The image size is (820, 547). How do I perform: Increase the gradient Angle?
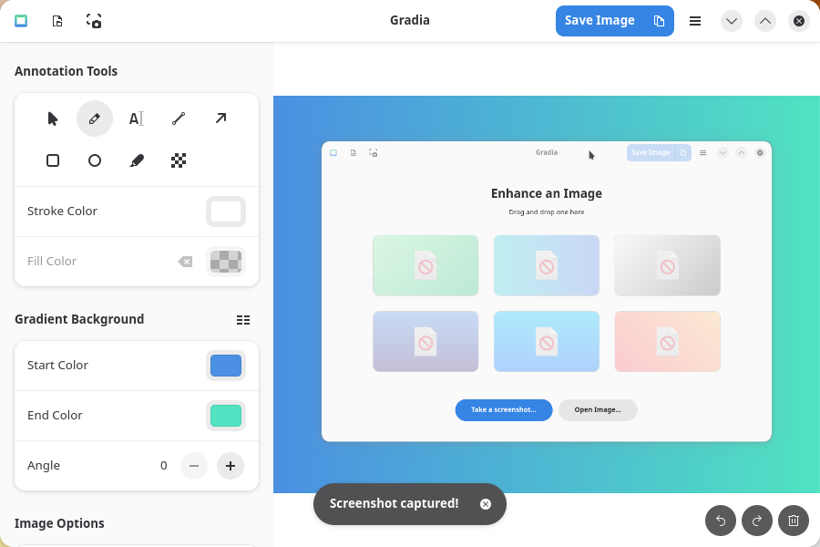click(x=231, y=466)
